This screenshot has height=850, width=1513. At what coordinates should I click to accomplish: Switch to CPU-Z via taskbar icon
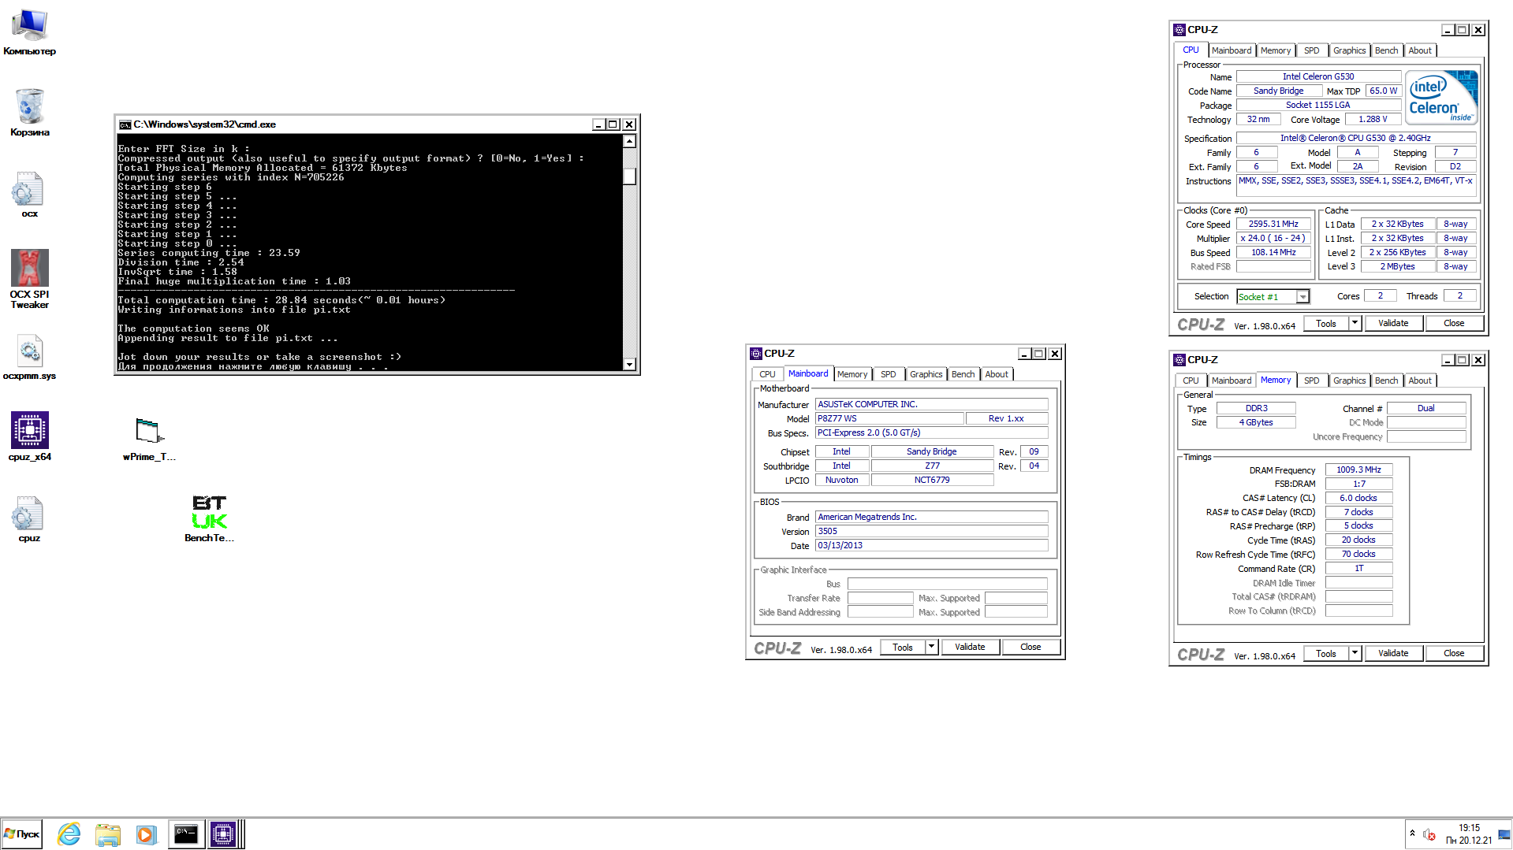coord(223,834)
